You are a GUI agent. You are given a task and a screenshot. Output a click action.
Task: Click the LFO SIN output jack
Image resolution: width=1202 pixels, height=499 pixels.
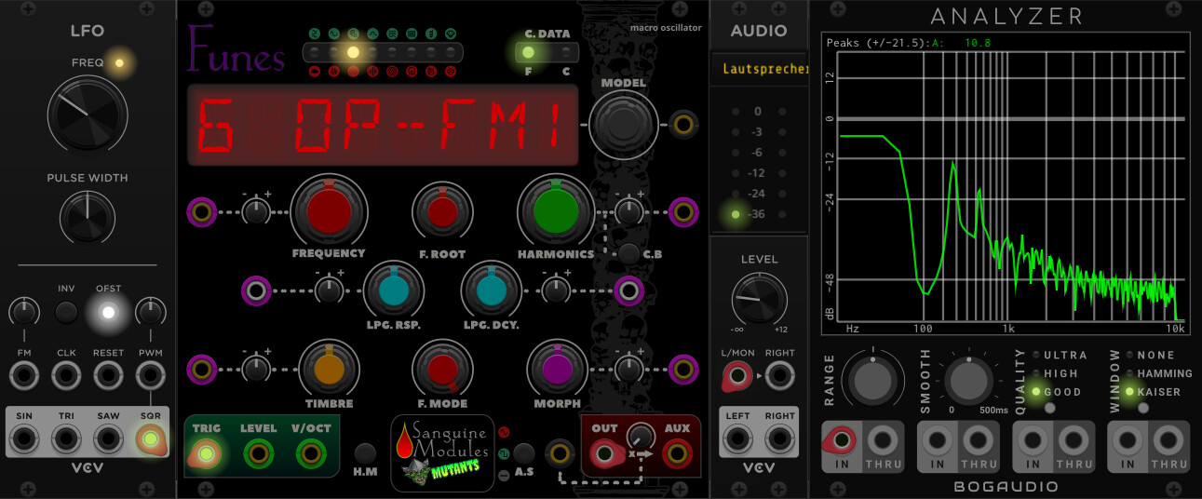coord(22,438)
